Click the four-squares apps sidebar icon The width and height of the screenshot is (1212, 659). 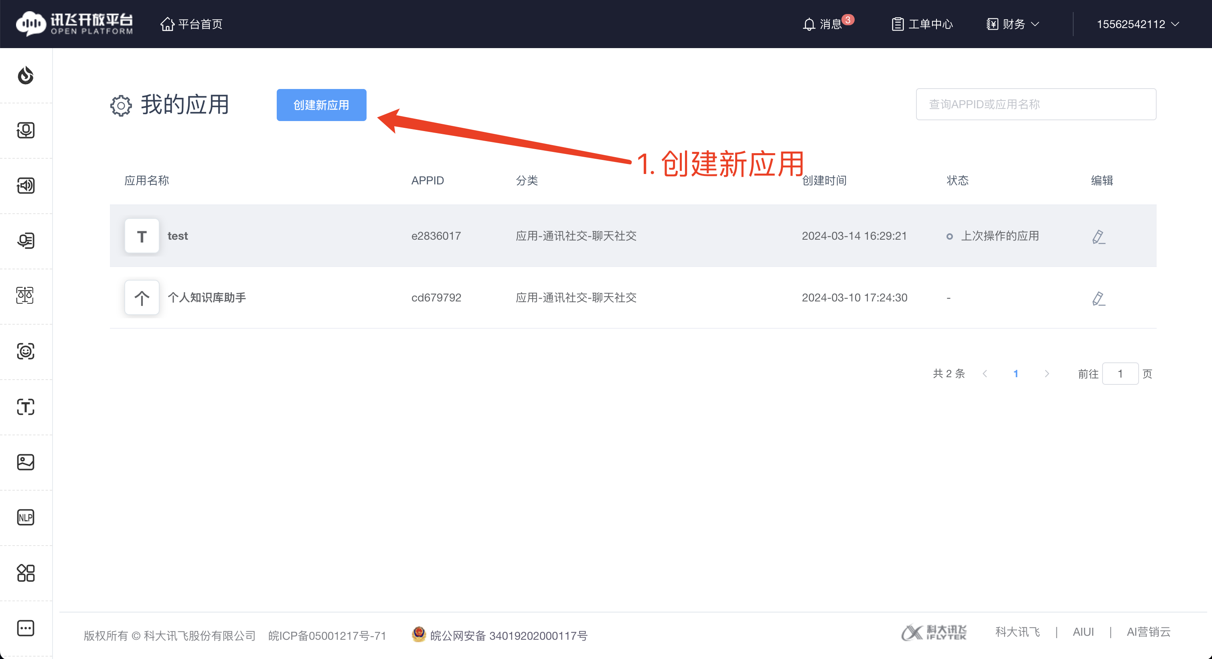click(26, 573)
